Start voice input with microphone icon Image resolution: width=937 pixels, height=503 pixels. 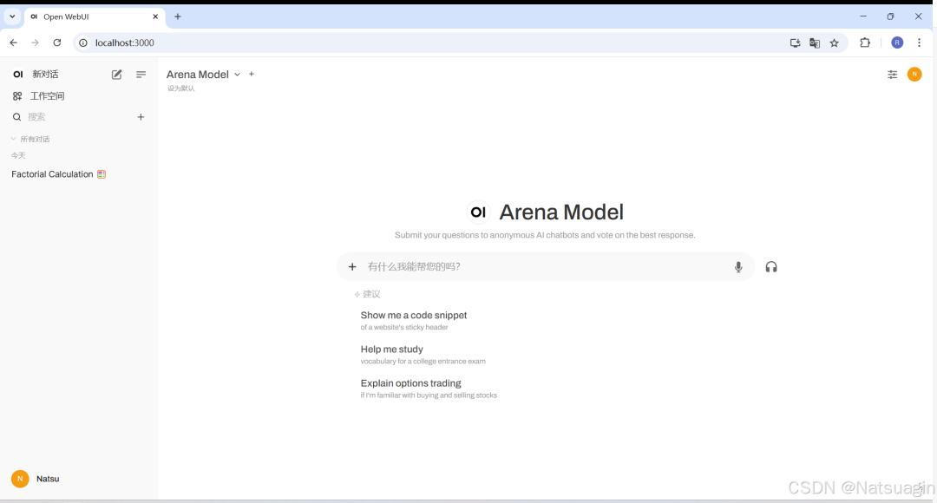[x=738, y=267]
